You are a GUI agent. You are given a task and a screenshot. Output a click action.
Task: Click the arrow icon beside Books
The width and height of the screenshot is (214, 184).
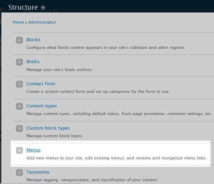coord(19,62)
